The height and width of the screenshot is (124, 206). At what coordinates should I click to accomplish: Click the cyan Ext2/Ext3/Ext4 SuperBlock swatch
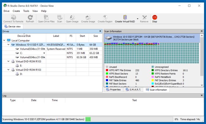[x=153, y=84]
